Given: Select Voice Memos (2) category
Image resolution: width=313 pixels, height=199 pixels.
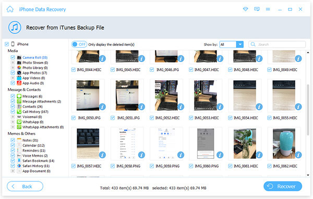Looking at the screenshot, I should [35, 156].
